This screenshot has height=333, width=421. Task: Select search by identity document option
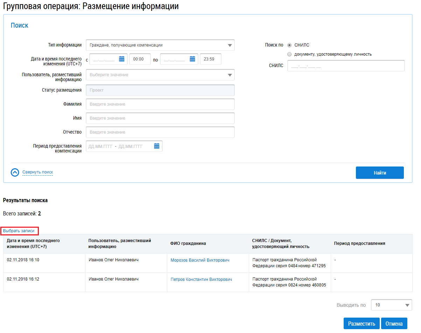[x=289, y=54]
